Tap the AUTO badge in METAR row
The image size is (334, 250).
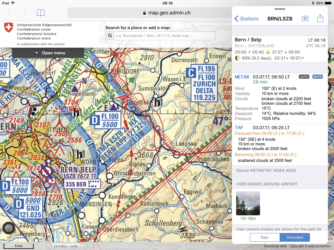coord(304,77)
